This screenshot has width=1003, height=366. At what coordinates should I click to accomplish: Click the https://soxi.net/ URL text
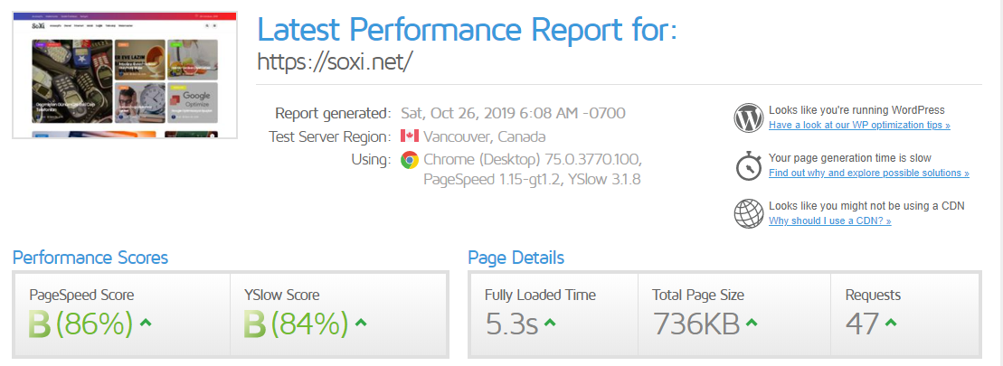[336, 62]
